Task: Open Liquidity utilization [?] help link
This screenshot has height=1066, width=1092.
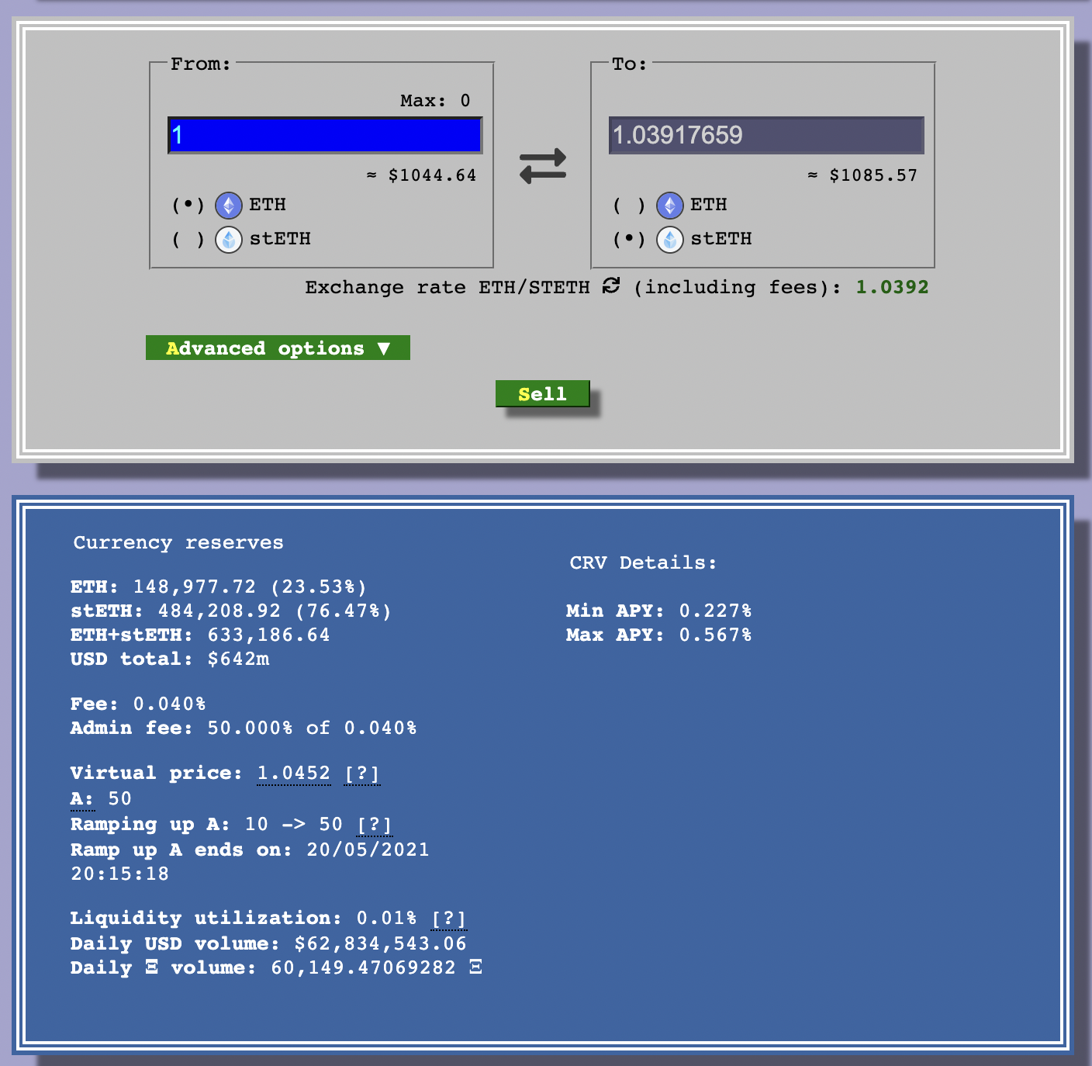Action: pyautogui.click(x=449, y=919)
